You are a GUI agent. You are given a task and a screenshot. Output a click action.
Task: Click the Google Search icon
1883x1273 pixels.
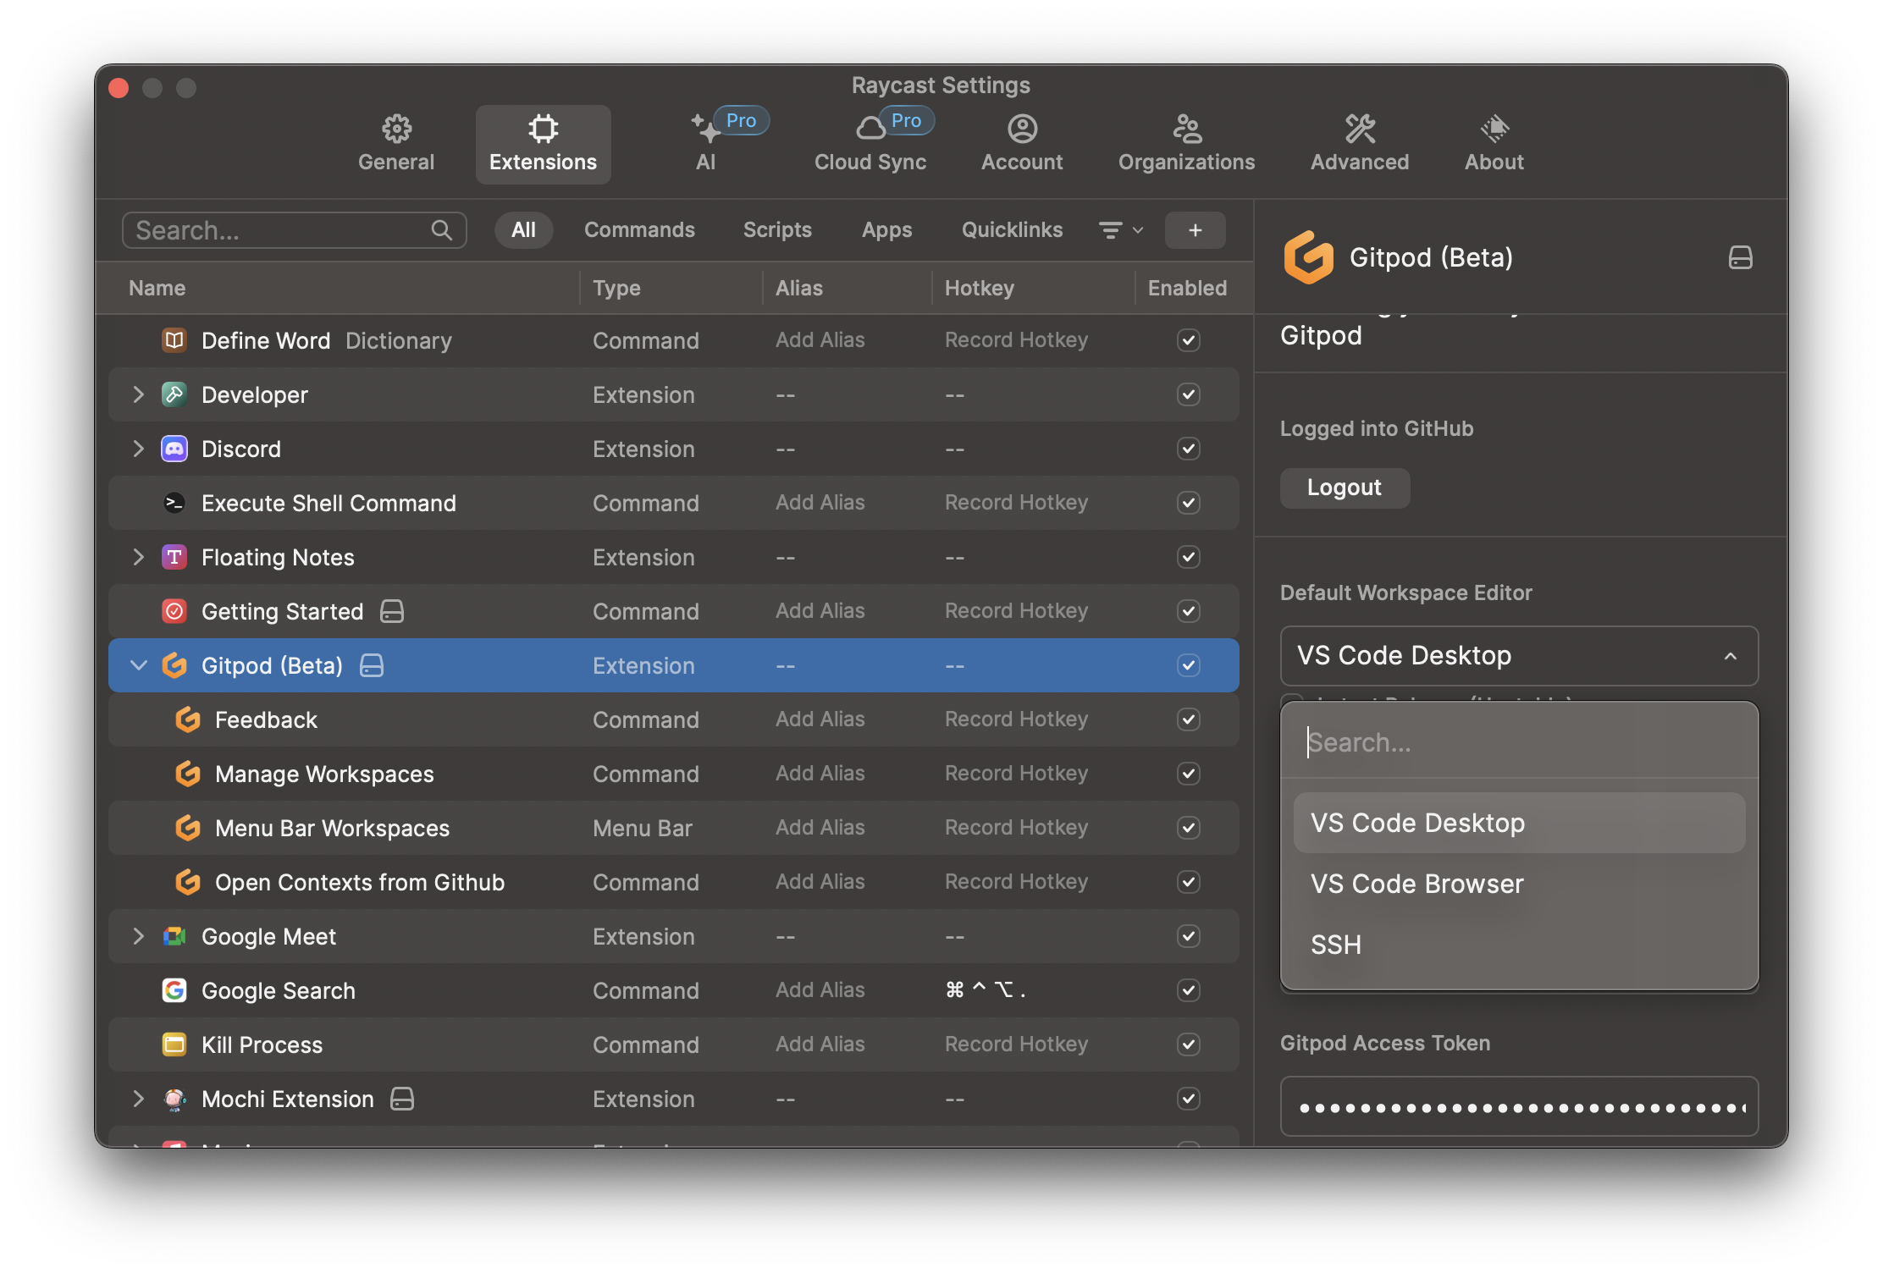[x=174, y=990]
